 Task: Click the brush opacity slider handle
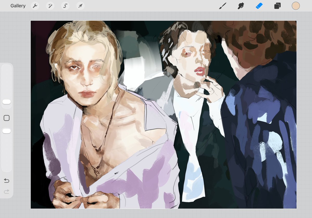point(7,131)
